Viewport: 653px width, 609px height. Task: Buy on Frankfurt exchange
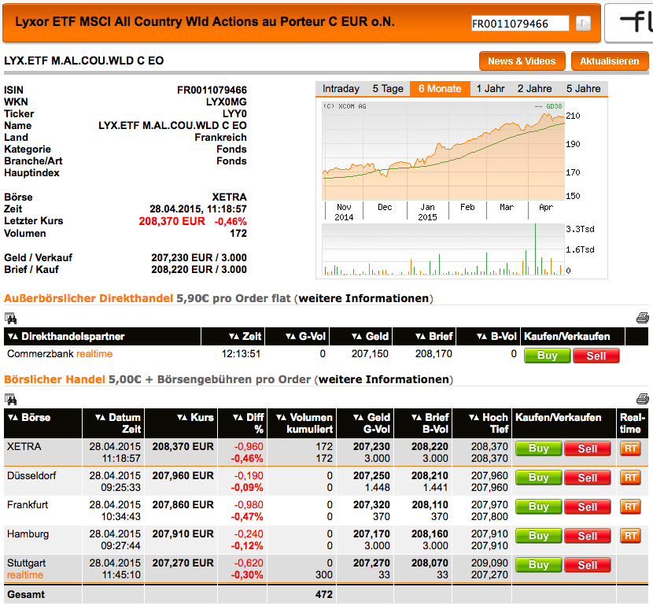(538, 507)
